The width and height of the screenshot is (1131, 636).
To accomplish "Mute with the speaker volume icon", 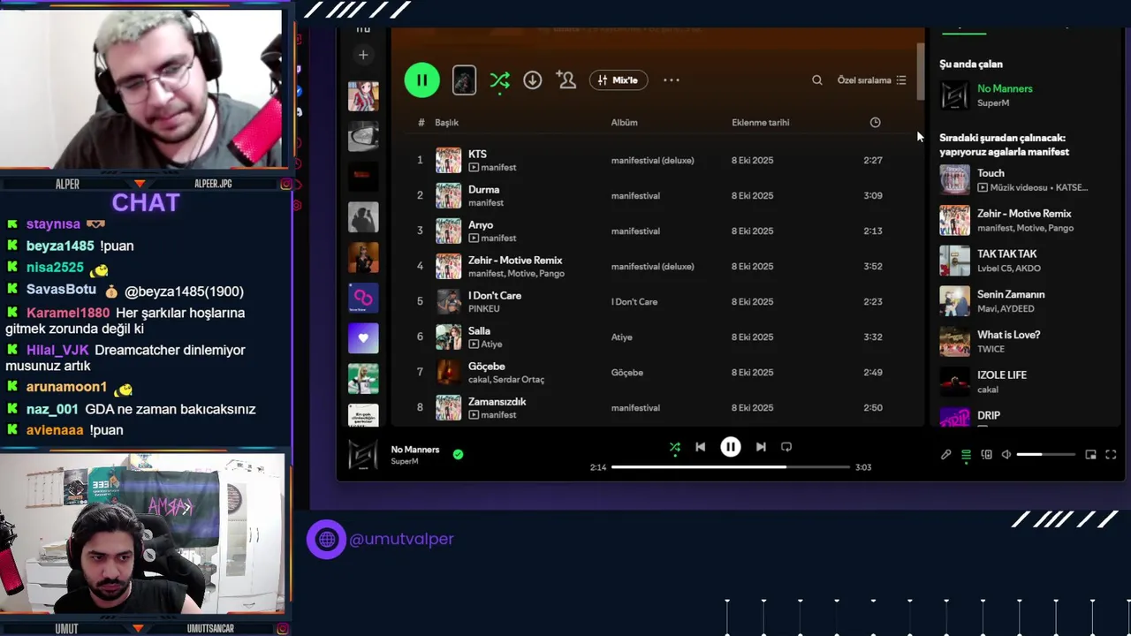I will point(1006,455).
